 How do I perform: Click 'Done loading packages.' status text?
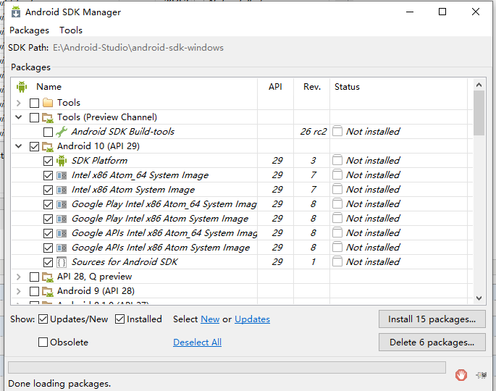(59, 384)
